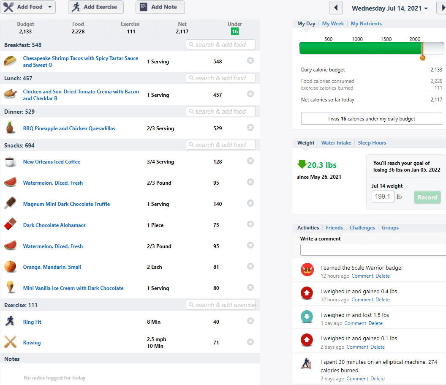Remove the Magnum Mini Dark Chocolate Truffle entry
This screenshot has width=446, height=385.
(x=250, y=203)
